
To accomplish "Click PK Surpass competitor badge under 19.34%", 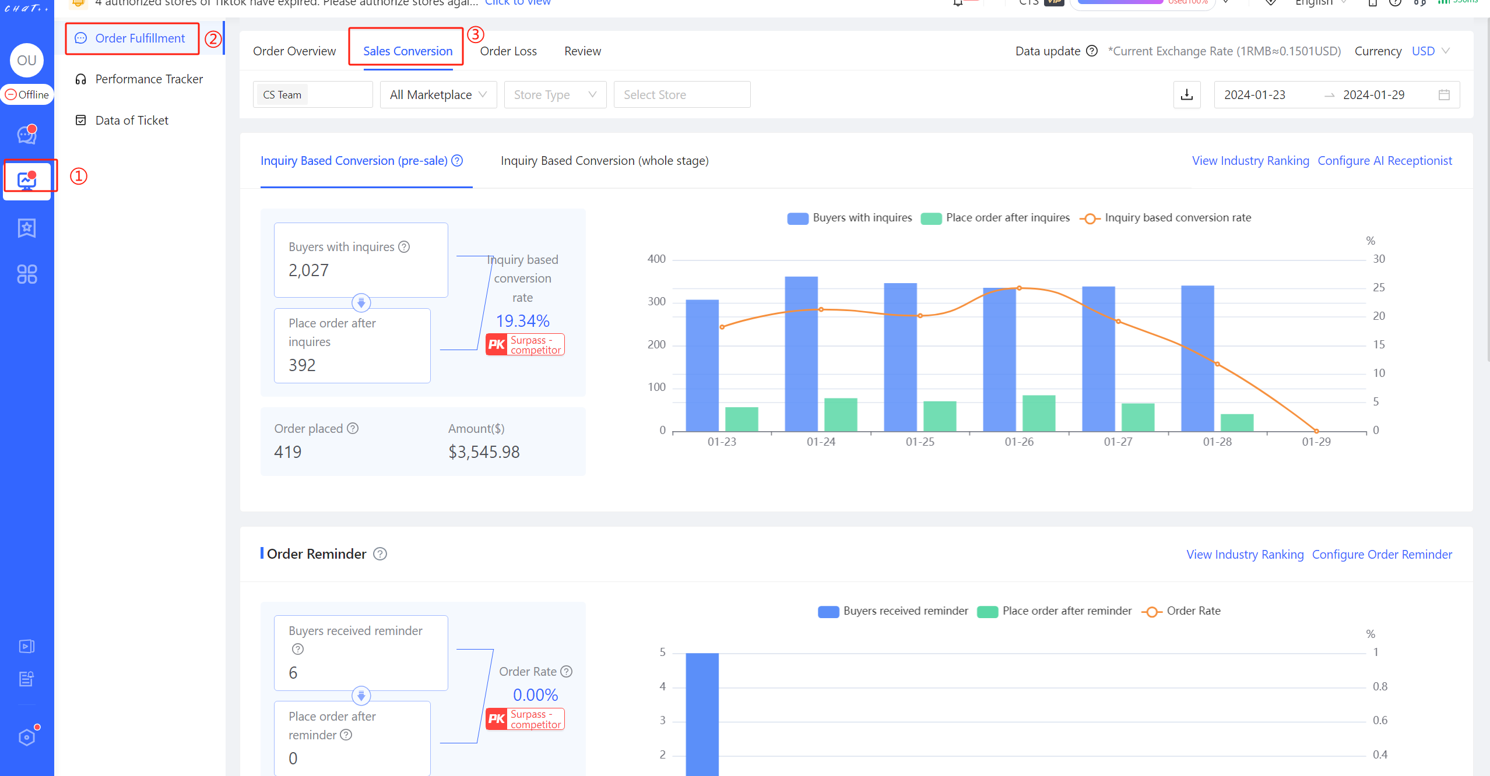I will (x=525, y=344).
